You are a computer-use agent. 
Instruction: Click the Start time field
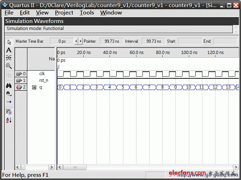pos(190,41)
